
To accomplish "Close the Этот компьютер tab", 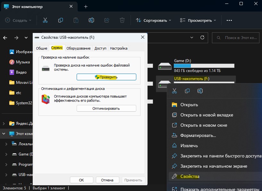I will pyautogui.click(x=71, y=6).
